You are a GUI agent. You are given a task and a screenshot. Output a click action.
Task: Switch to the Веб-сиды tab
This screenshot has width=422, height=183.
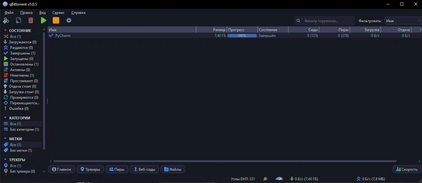(x=144, y=169)
